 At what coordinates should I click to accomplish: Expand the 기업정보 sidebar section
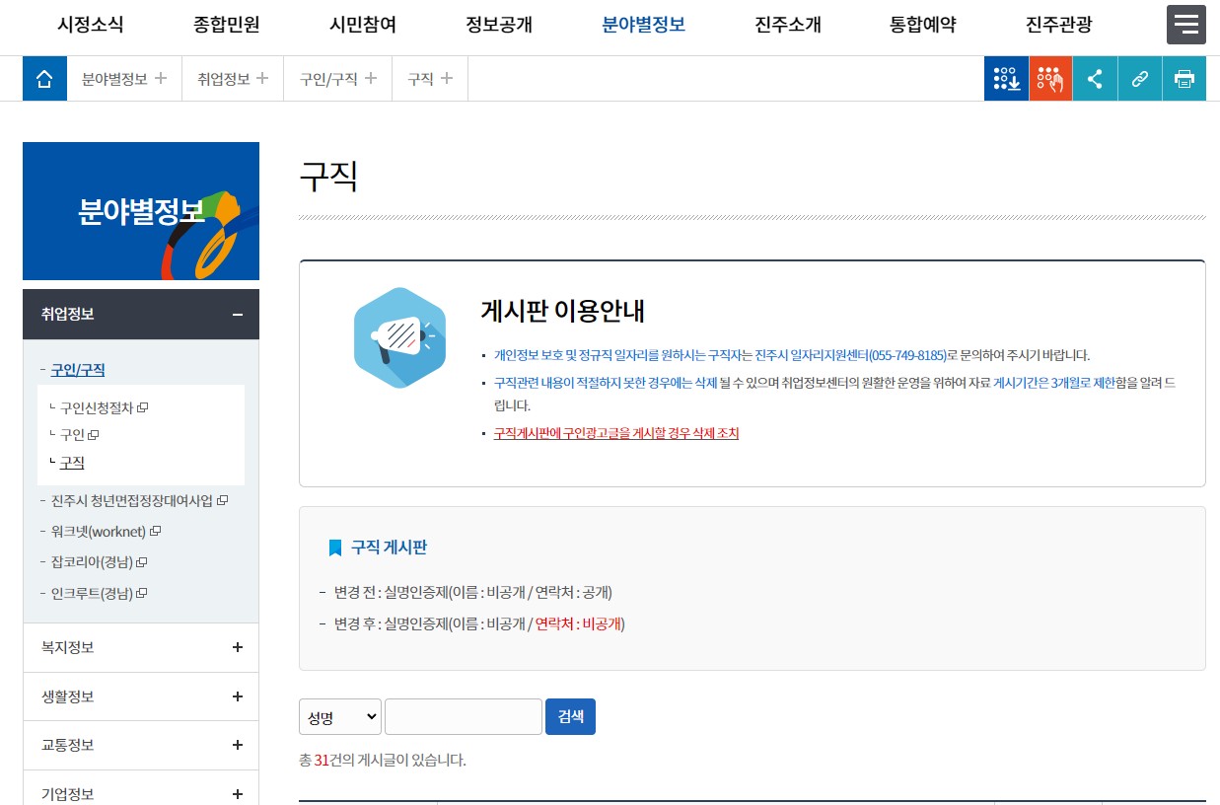(x=141, y=793)
